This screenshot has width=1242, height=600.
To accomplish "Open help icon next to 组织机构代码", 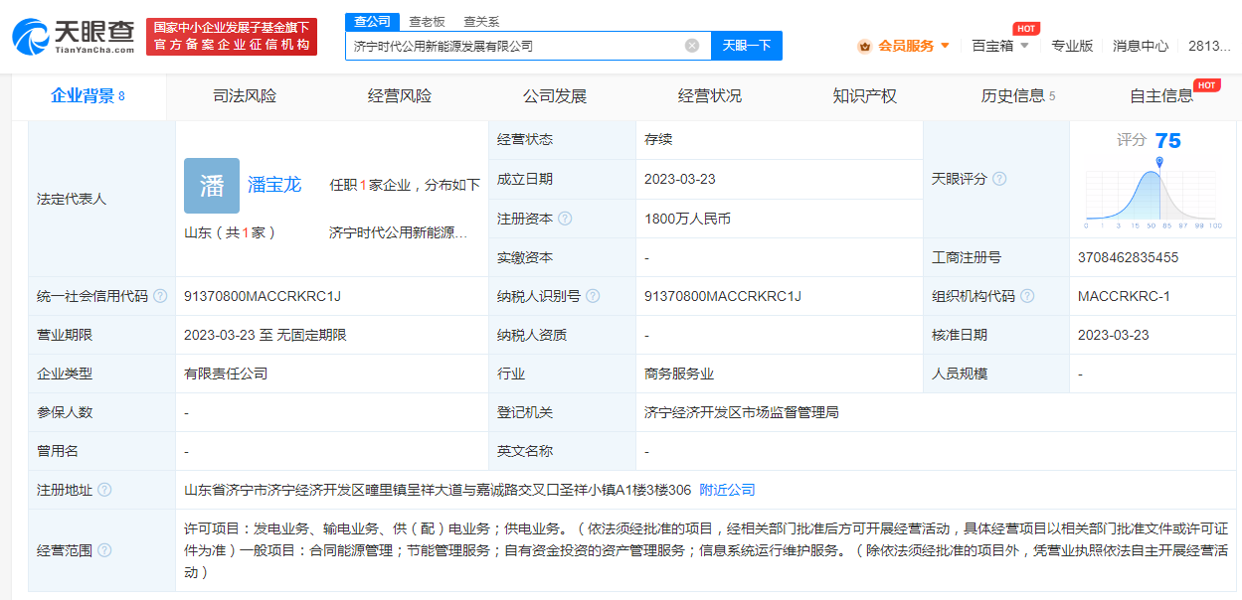I will pos(1027,296).
